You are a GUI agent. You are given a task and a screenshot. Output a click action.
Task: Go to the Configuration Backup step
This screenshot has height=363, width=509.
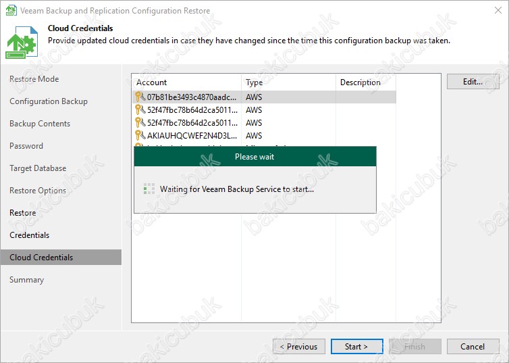49,101
